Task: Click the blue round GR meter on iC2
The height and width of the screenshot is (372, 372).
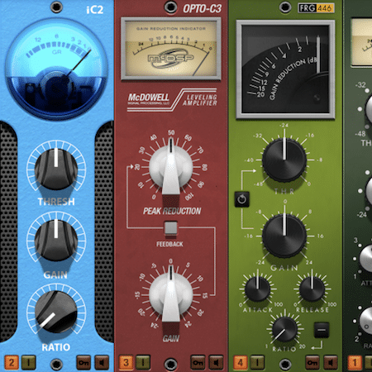Action: [x=56, y=69]
